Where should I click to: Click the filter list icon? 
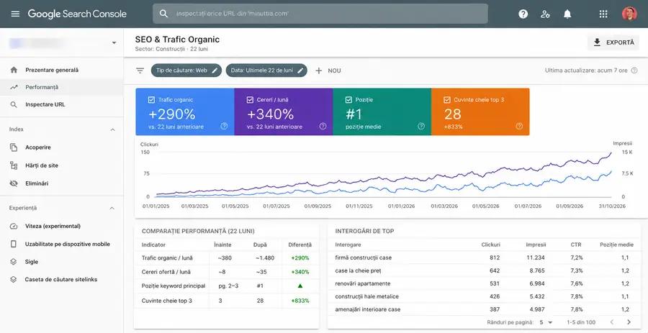[x=140, y=70]
